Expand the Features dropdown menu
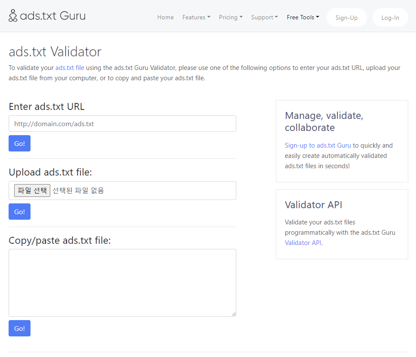Image resolution: width=416 pixels, height=357 pixels. click(196, 17)
